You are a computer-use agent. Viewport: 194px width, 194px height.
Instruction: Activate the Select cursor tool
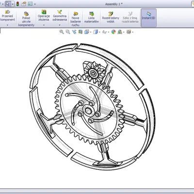coord(8,4)
